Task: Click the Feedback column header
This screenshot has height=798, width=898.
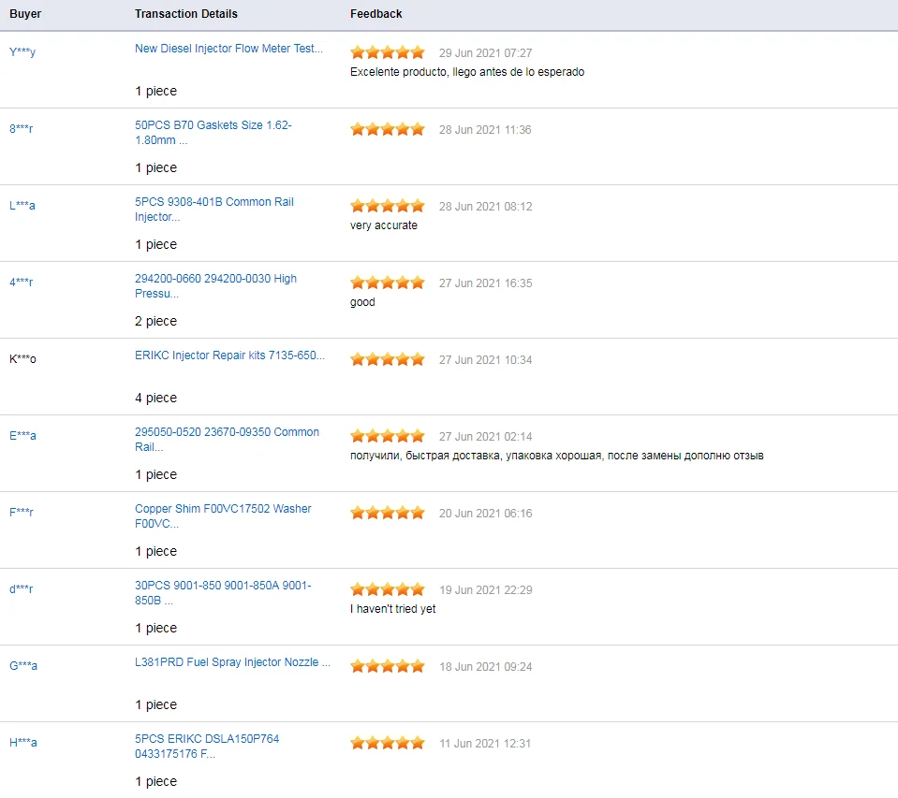Action: [376, 14]
